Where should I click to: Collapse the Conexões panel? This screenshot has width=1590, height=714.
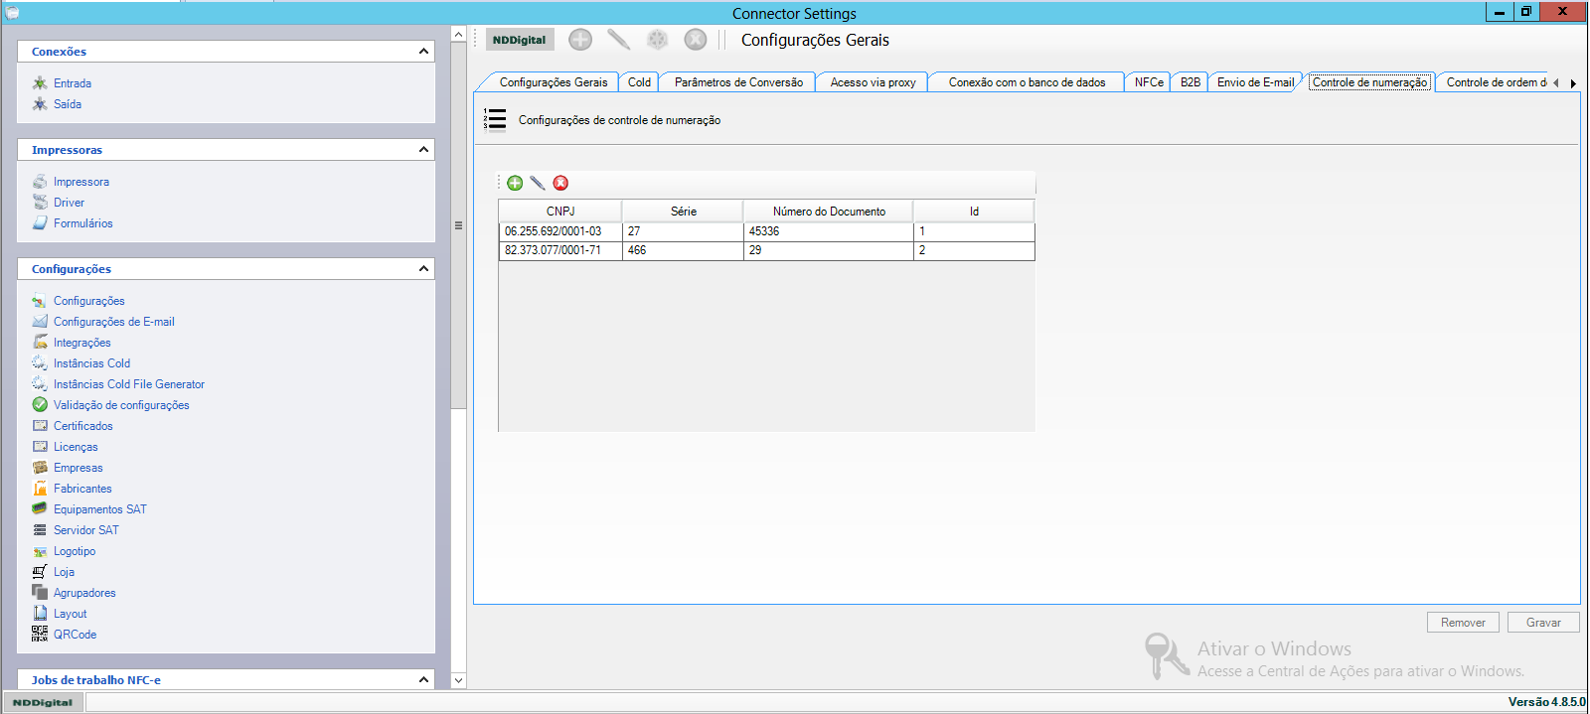423,52
